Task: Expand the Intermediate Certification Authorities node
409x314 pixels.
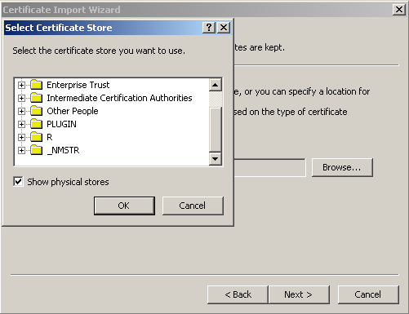Action: (21, 98)
